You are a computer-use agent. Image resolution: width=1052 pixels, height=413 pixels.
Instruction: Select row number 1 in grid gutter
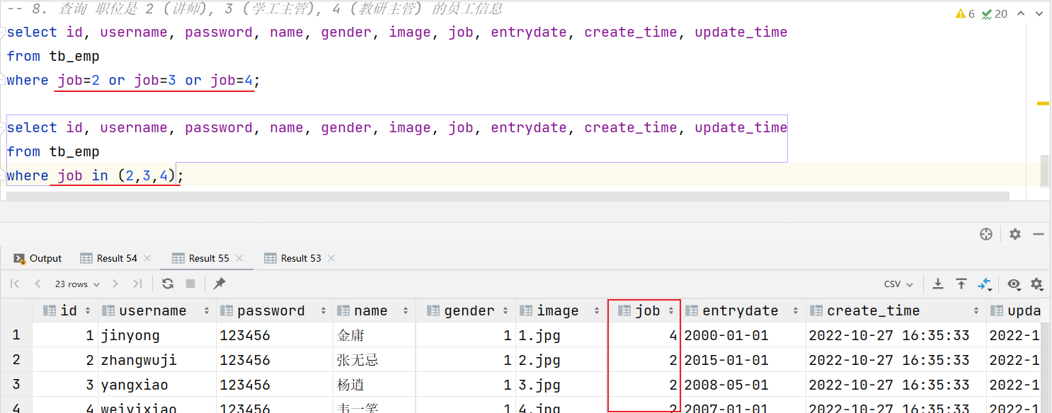pos(16,335)
